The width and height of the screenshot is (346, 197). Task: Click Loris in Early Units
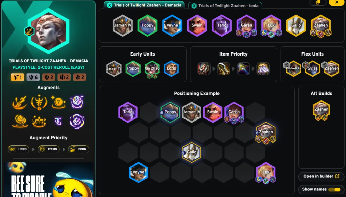tap(171, 68)
